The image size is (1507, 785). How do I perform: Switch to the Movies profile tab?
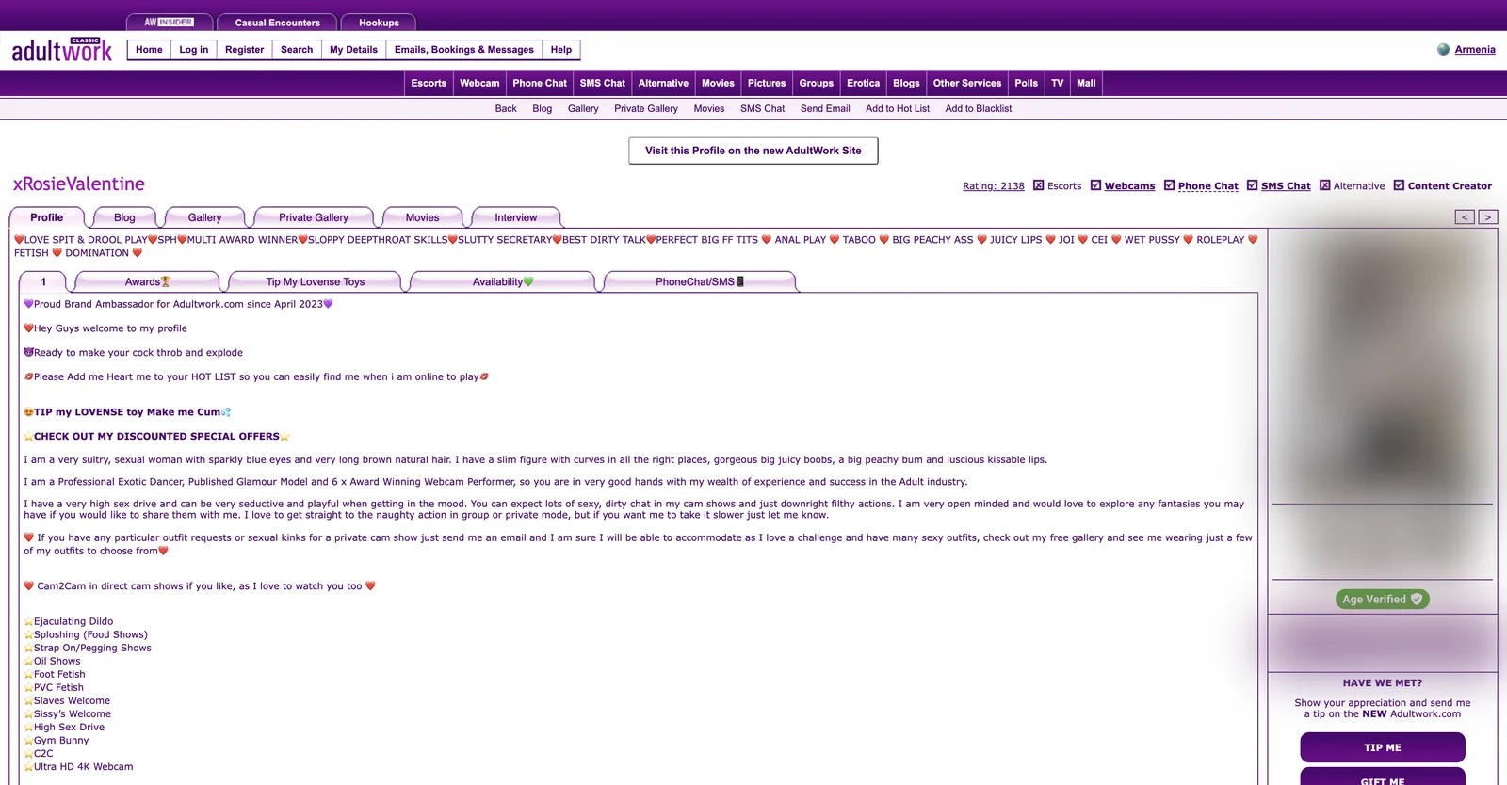(422, 217)
